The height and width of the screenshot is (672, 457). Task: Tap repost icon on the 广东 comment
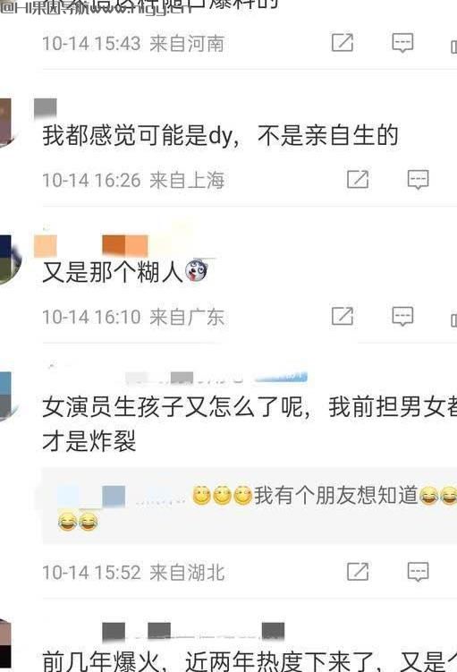tap(343, 316)
